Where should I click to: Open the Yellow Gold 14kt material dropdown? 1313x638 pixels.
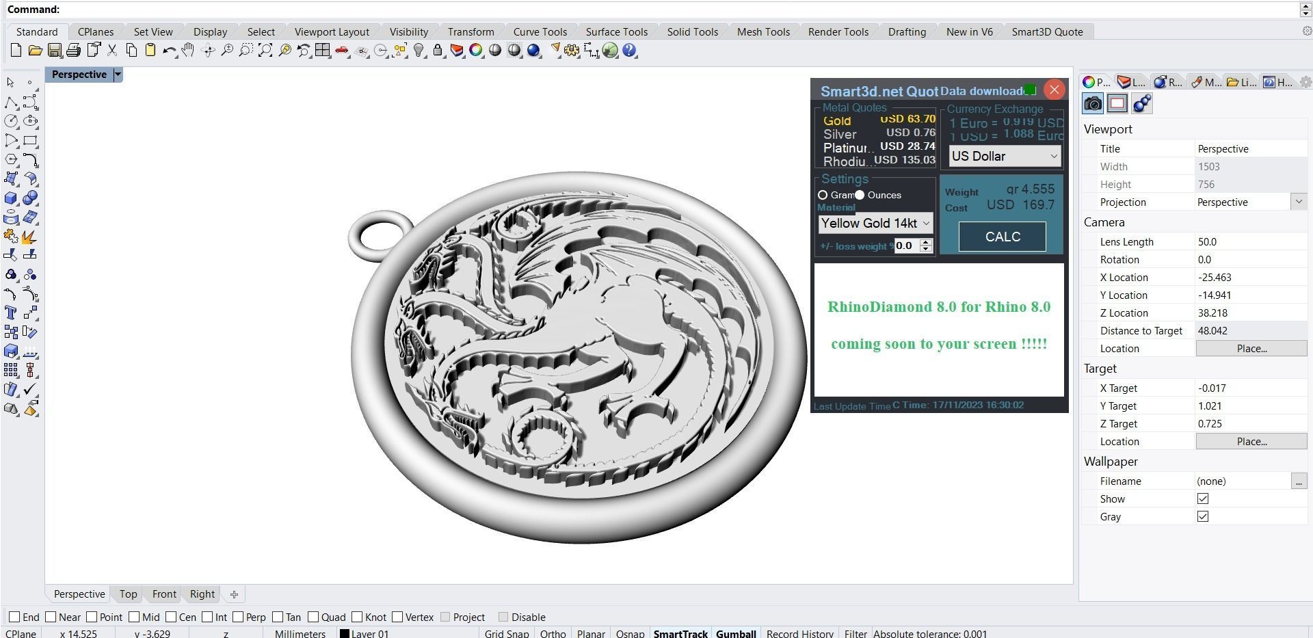pyautogui.click(x=875, y=223)
